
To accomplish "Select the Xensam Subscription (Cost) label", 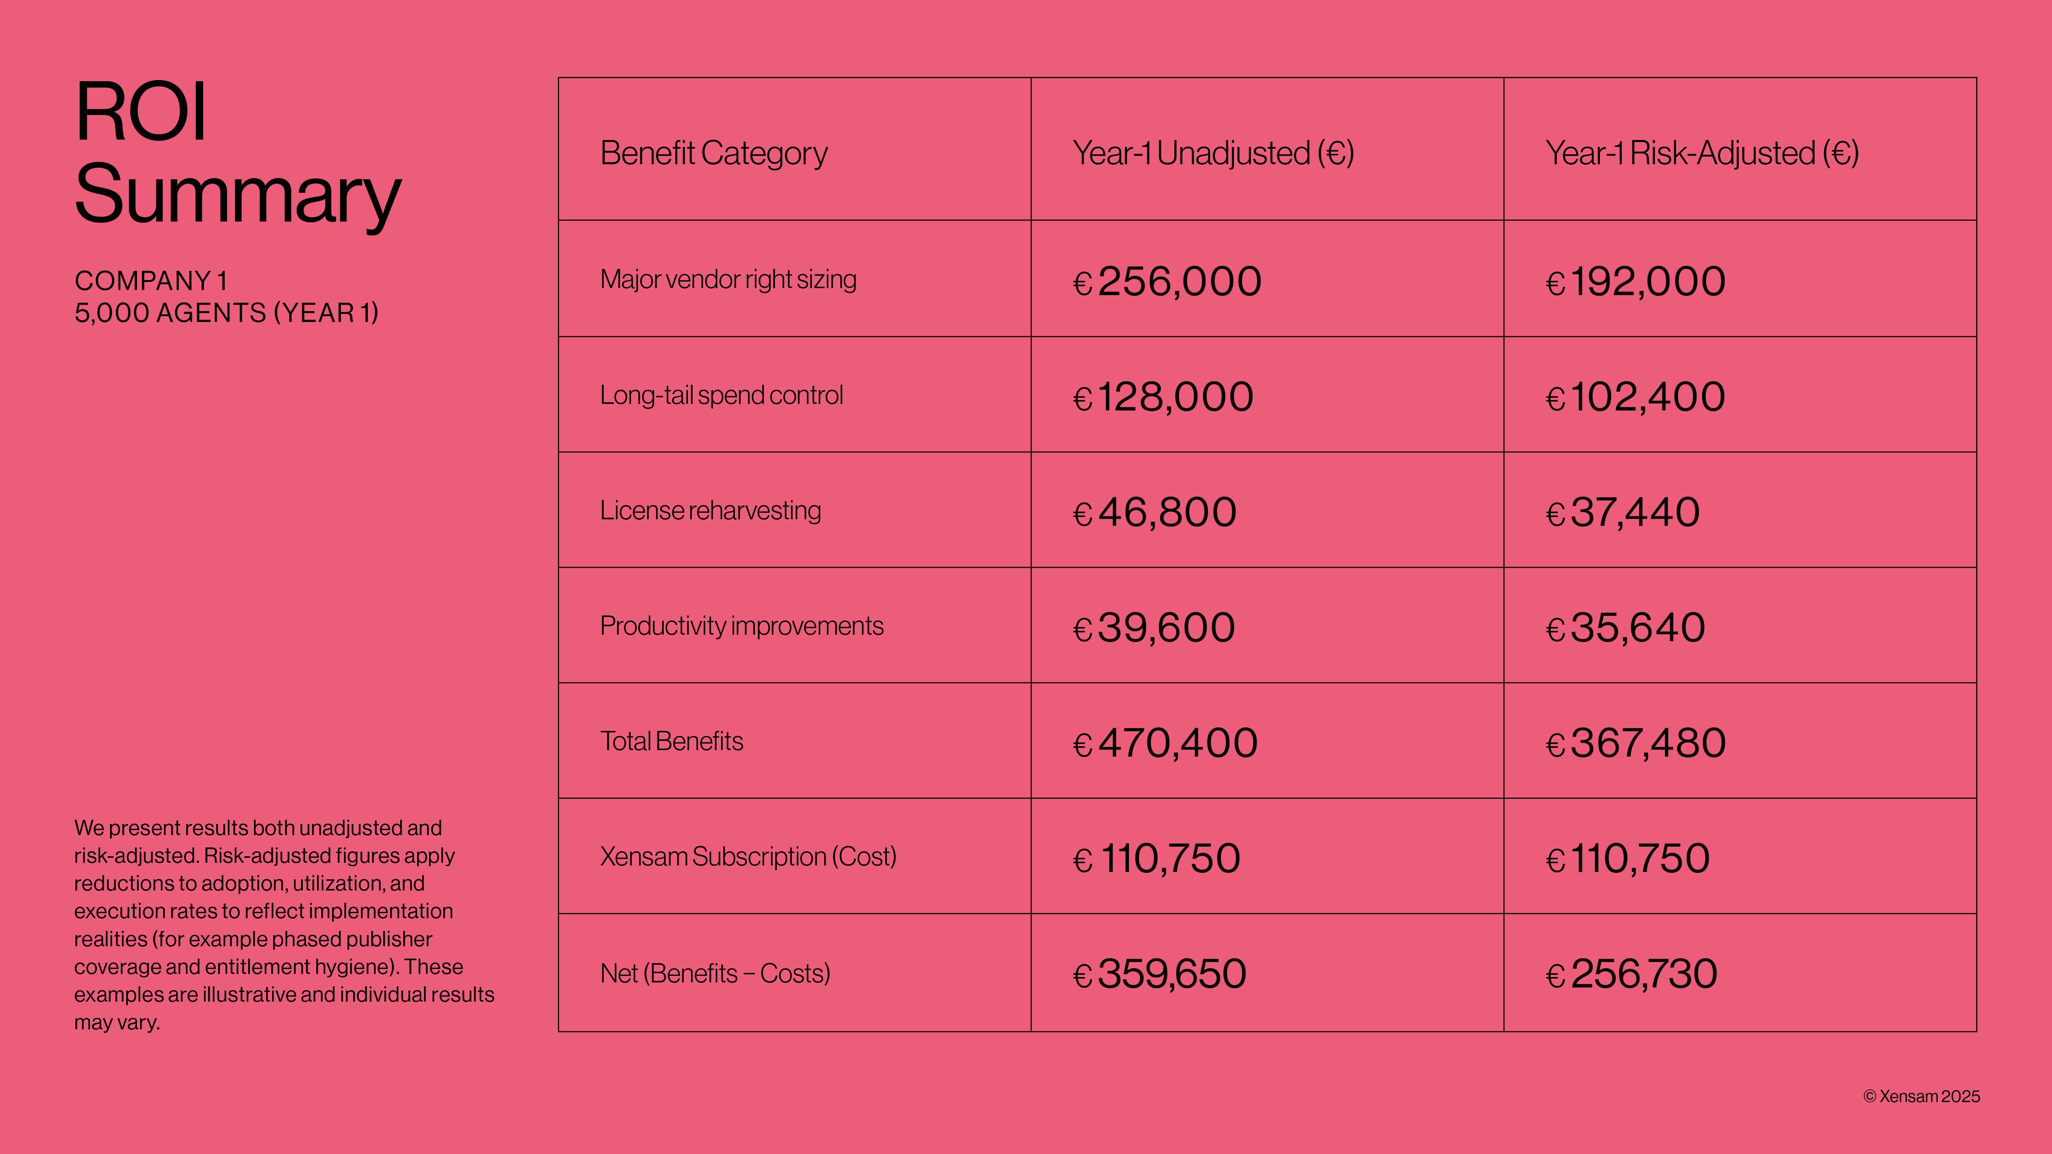I will click(x=747, y=857).
